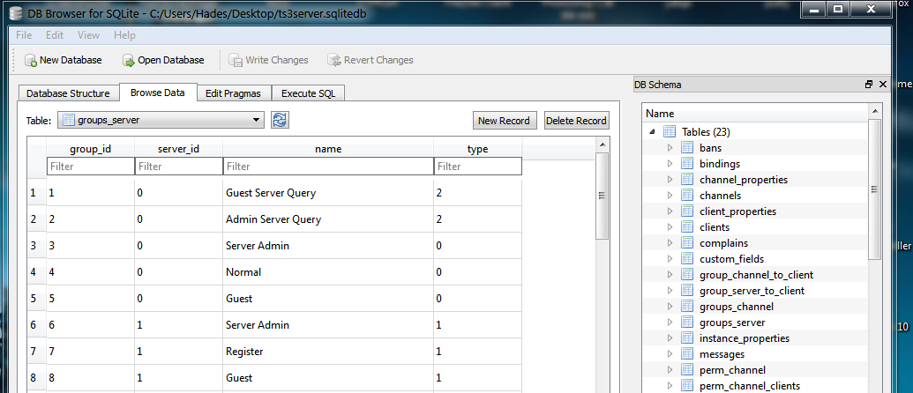913x393 pixels.
Task: Expand the groups_channel table node
Action: click(x=670, y=307)
